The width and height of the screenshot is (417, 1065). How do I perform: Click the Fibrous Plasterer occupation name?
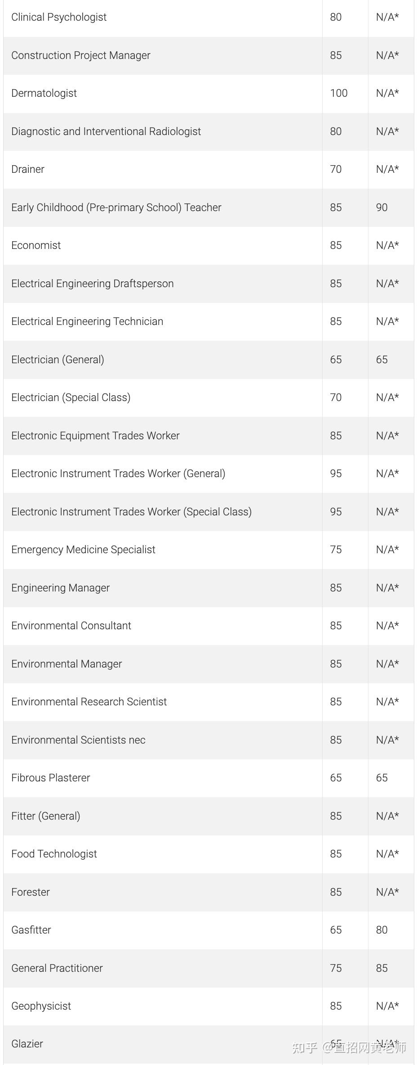tap(51, 778)
